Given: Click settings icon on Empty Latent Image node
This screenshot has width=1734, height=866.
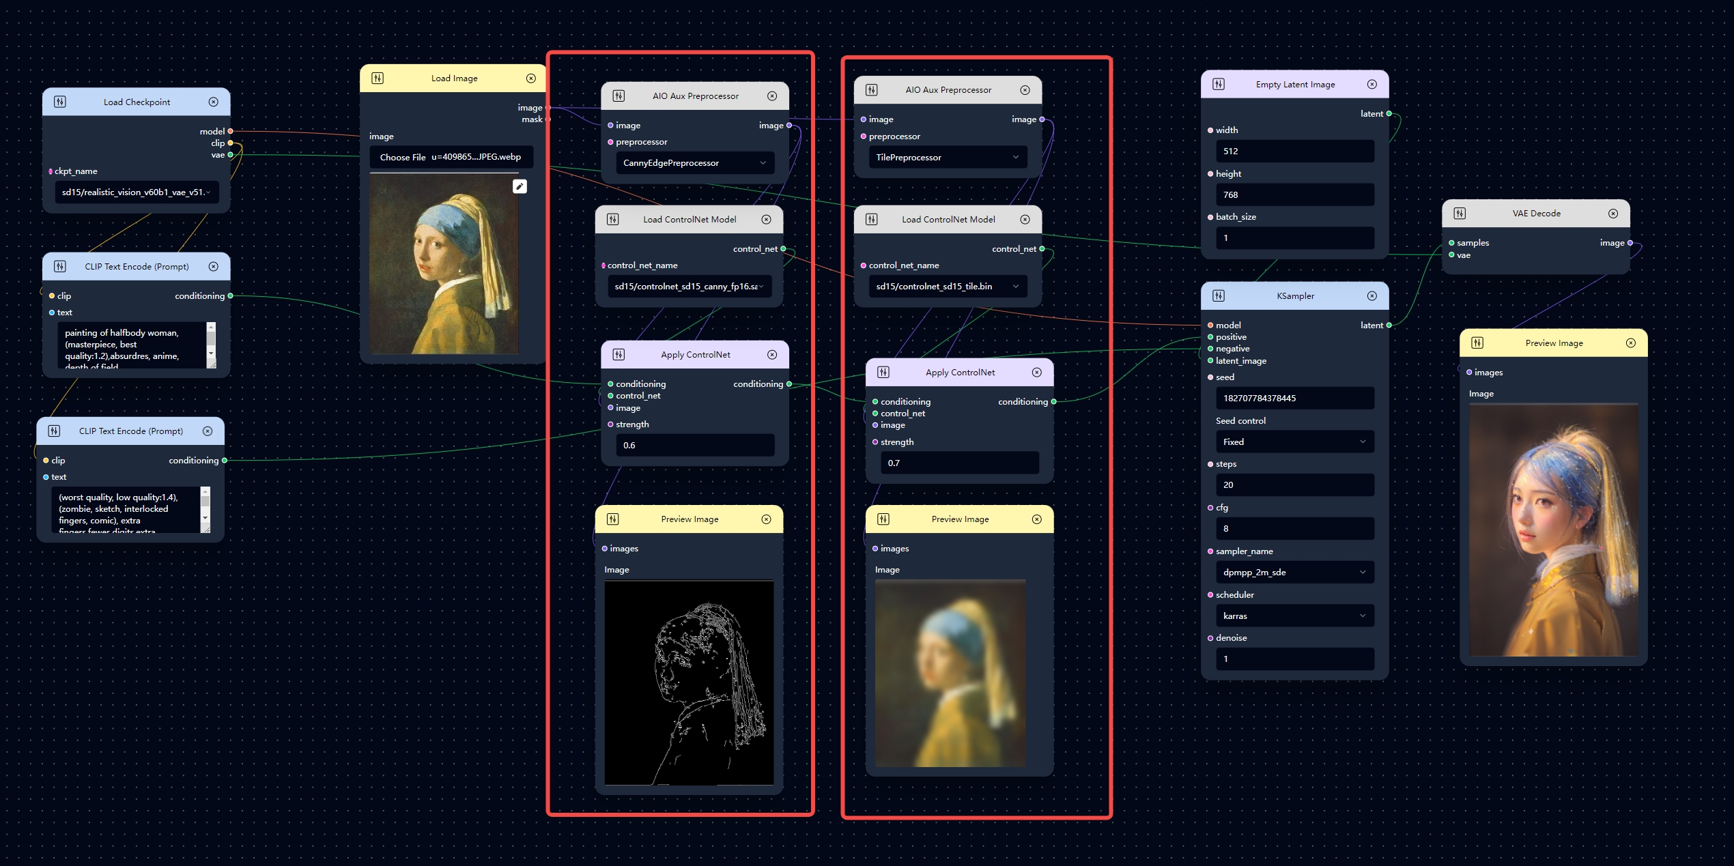Looking at the screenshot, I should point(1219,84).
